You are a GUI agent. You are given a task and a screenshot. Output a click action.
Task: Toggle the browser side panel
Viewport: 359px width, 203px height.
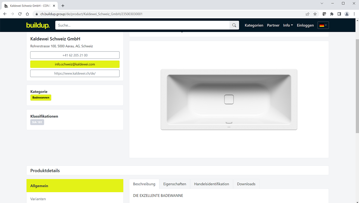click(339, 14)
